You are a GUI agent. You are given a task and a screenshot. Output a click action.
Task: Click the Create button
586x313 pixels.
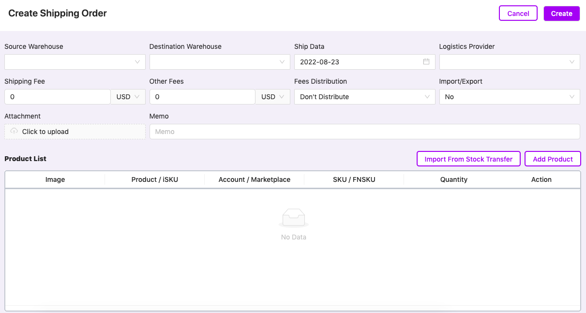[562, 14]
